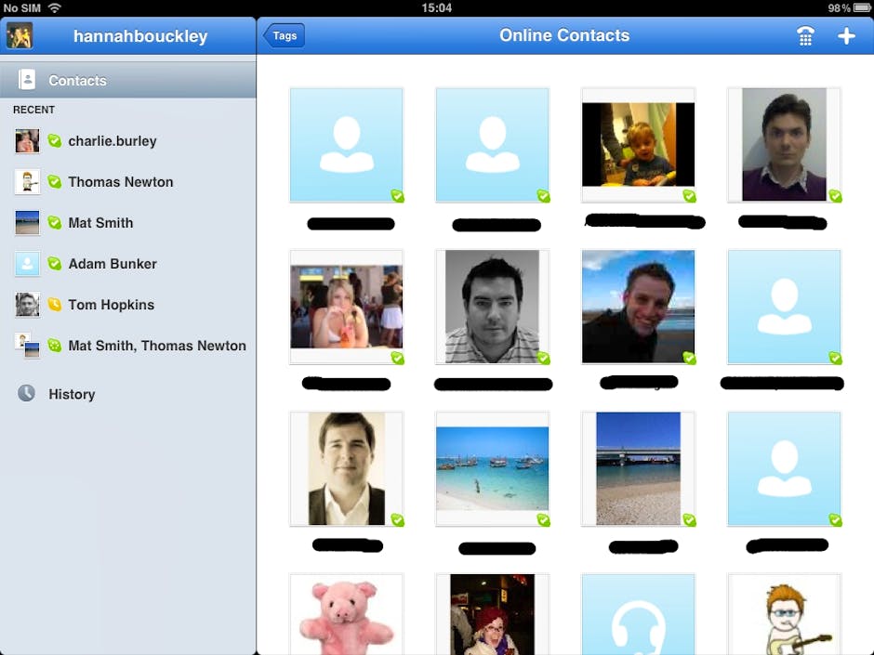Click the clock icon beside History
Screen dimensions: 874x655
[27, 394]
